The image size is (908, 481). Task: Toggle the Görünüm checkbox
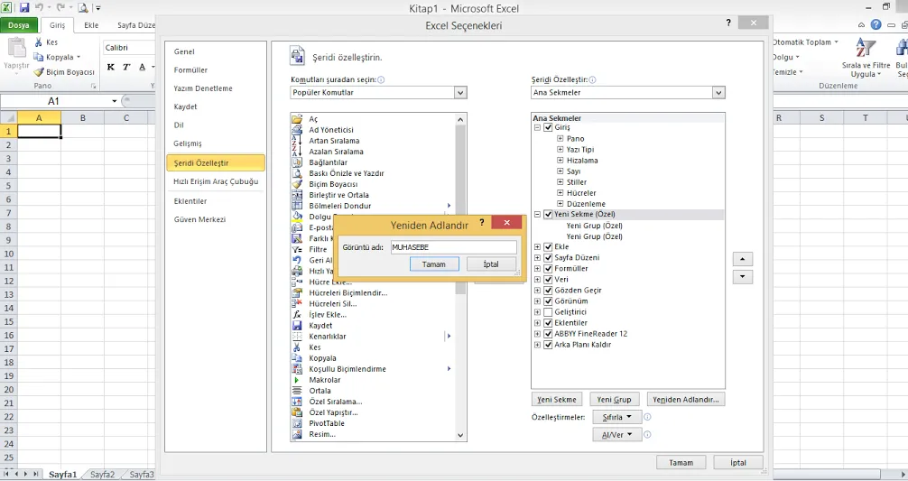[x=548, y=301]
